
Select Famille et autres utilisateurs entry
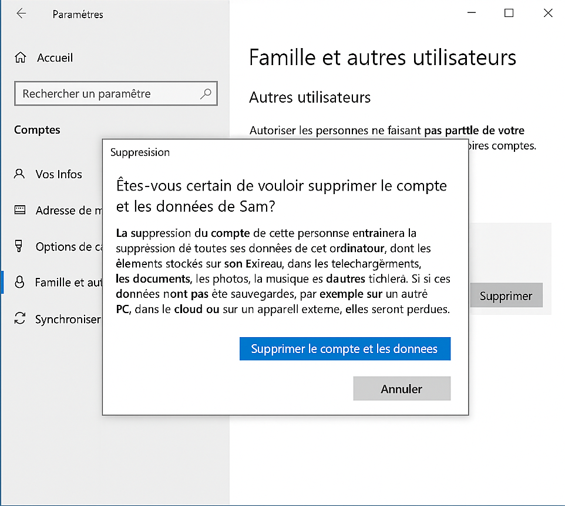coord(69,282)
